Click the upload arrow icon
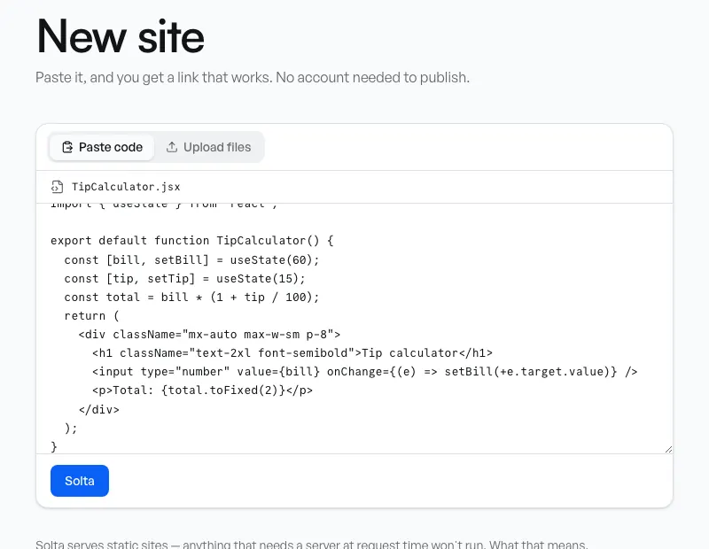Viewport: 709px width, 549px height. [x=172, y=147]
